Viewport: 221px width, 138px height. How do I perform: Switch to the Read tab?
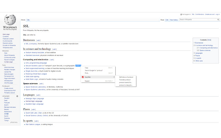click(162, 20)
